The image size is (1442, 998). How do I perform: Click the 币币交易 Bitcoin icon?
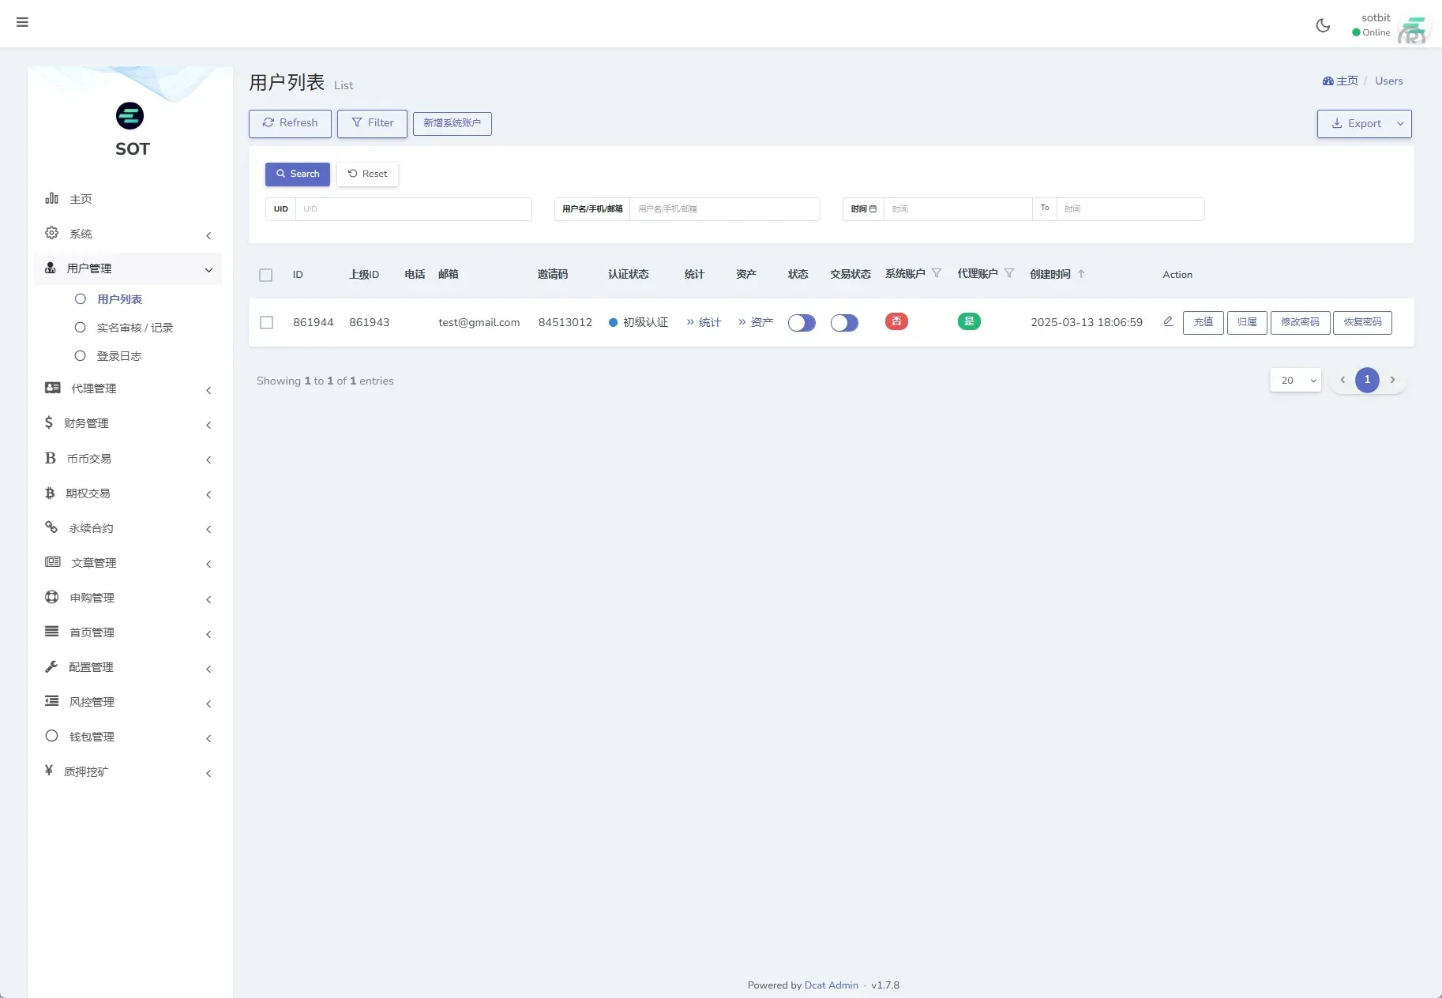[x=50, y=458]
